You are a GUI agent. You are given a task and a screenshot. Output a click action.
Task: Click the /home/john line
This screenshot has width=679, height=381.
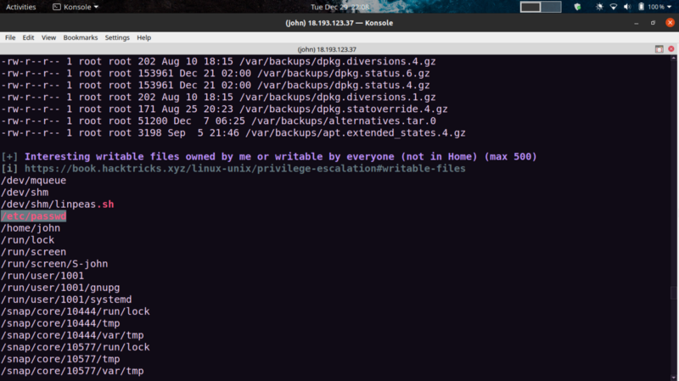pos(31,228)
